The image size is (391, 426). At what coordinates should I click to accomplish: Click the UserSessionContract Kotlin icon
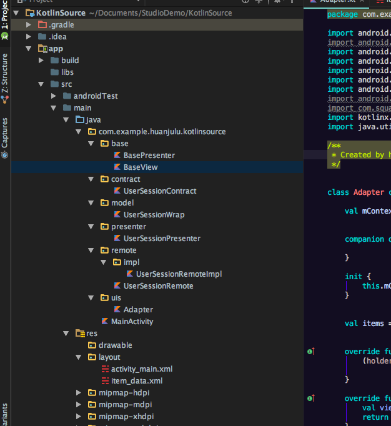(117, 191)
